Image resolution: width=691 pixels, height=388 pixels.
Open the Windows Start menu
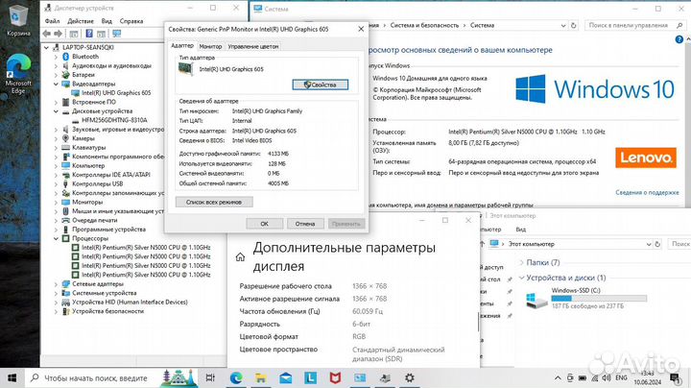coord(12,377)
